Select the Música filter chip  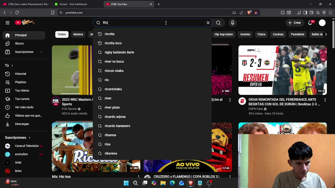click(x=78, y=34)
